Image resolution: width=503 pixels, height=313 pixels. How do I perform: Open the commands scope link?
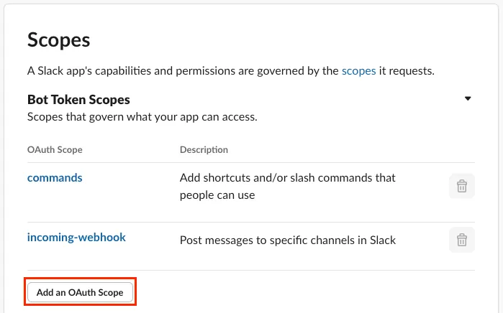[x=55, y=177]
